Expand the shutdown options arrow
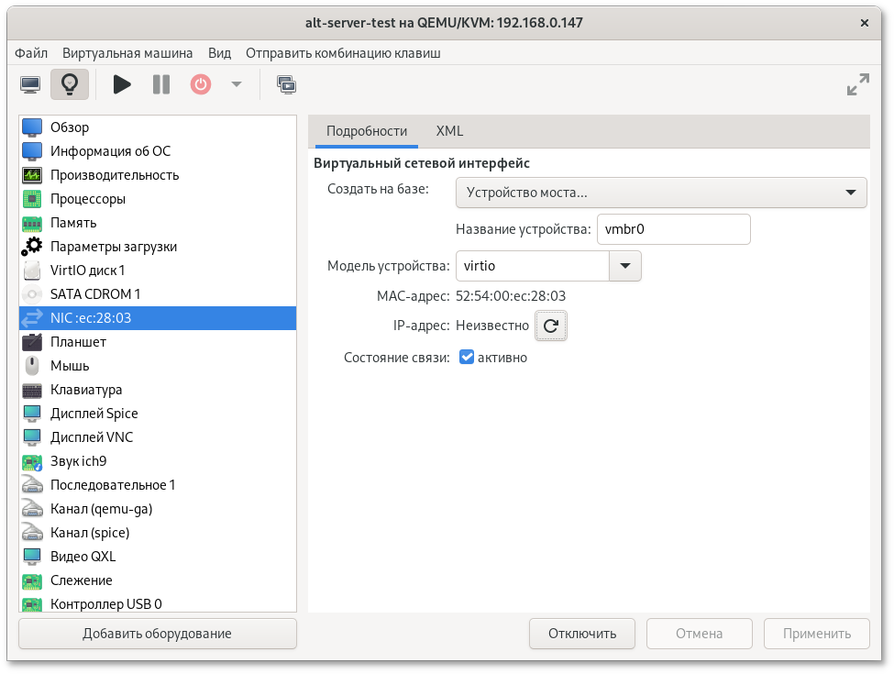Viewport: 894px width, 674px height. point(237,85)
